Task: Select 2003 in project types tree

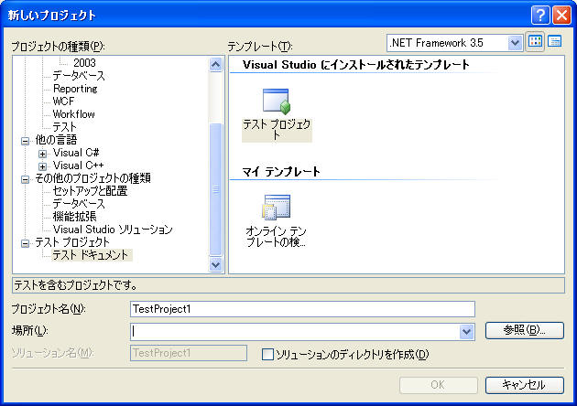Action: [x=84, y=63]
